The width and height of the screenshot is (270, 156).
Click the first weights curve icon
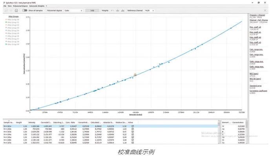112,11
